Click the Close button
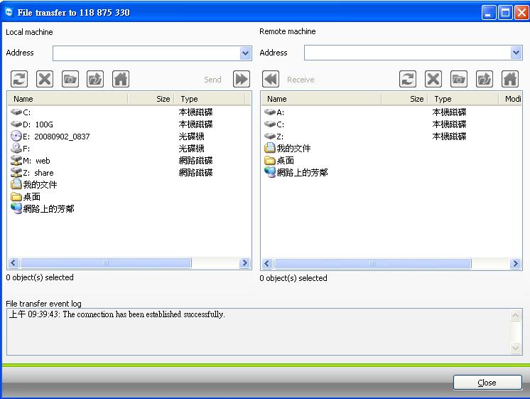The width and height of the screenshot is (530, 399). click(x=487, y=383)
